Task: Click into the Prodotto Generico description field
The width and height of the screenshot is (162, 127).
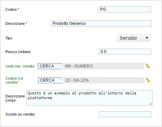Action: (x=101, y=24)
